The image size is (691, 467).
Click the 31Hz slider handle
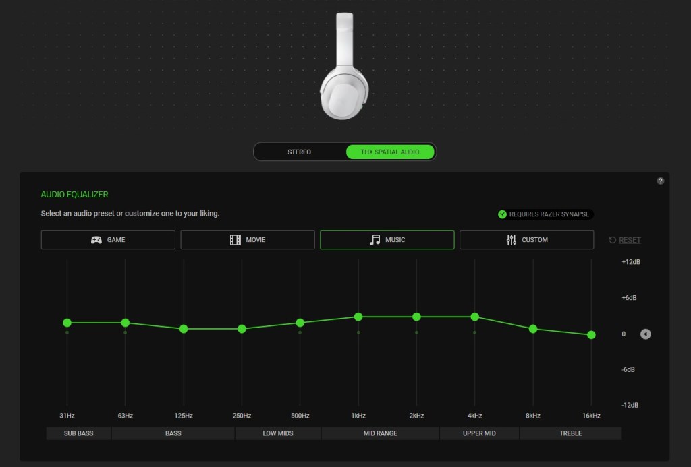pos(67,323)
